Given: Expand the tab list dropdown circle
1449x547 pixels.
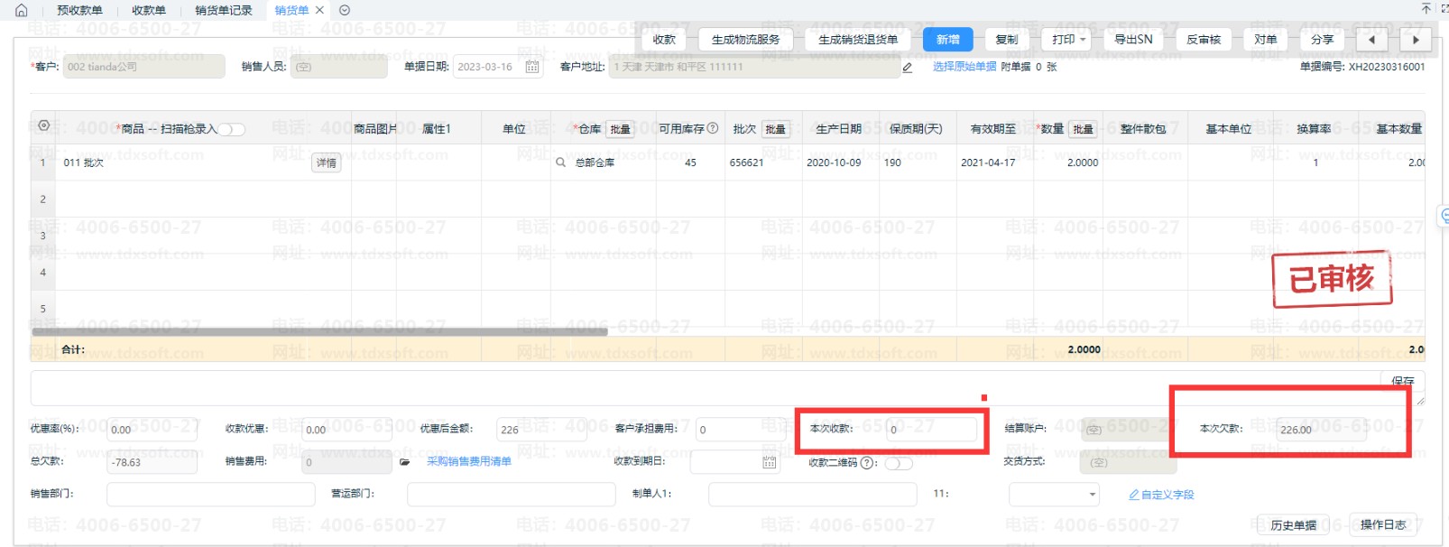Looking at the screenshot, I should click(x=345, y=10).
